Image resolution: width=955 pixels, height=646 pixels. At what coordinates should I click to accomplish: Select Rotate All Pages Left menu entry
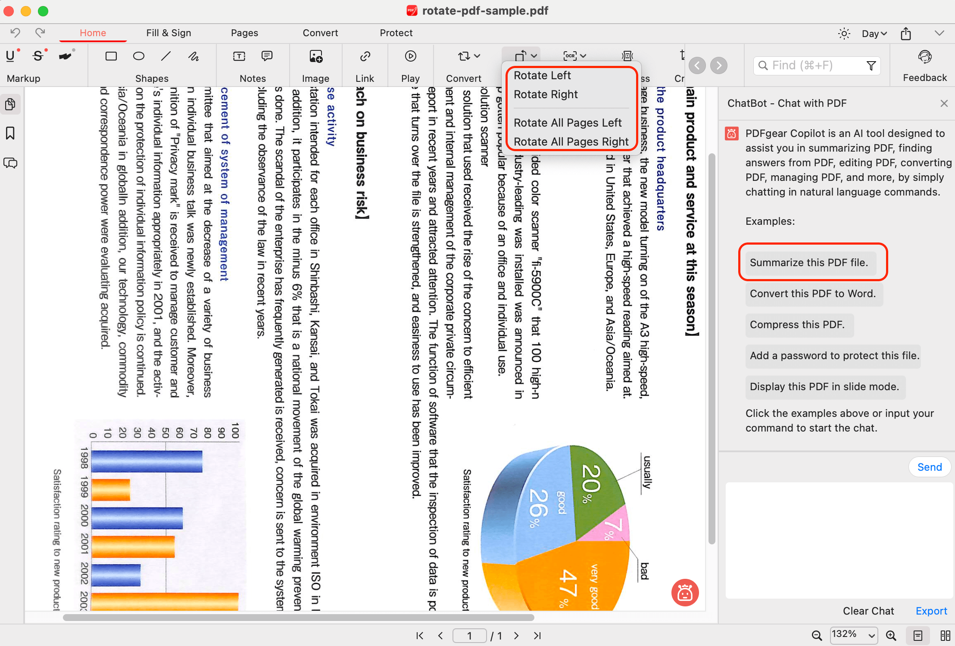[x=568, y=122]
